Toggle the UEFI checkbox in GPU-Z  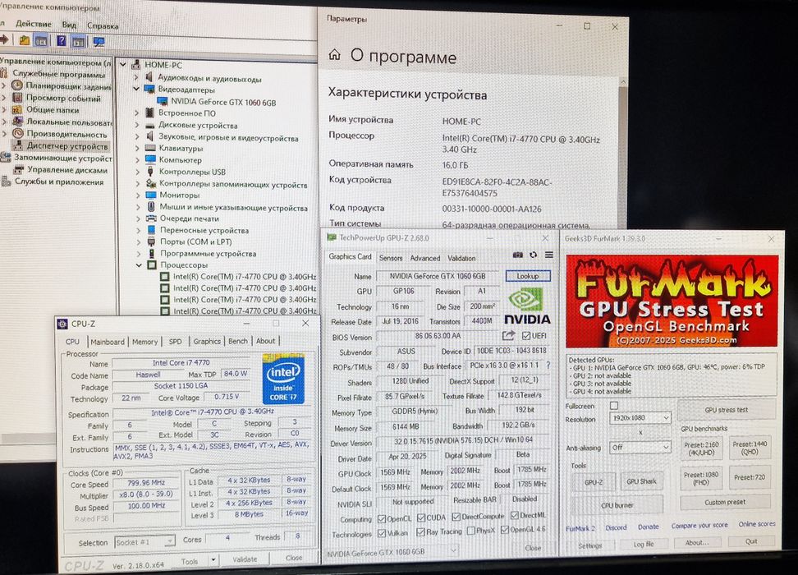(526, 336)
